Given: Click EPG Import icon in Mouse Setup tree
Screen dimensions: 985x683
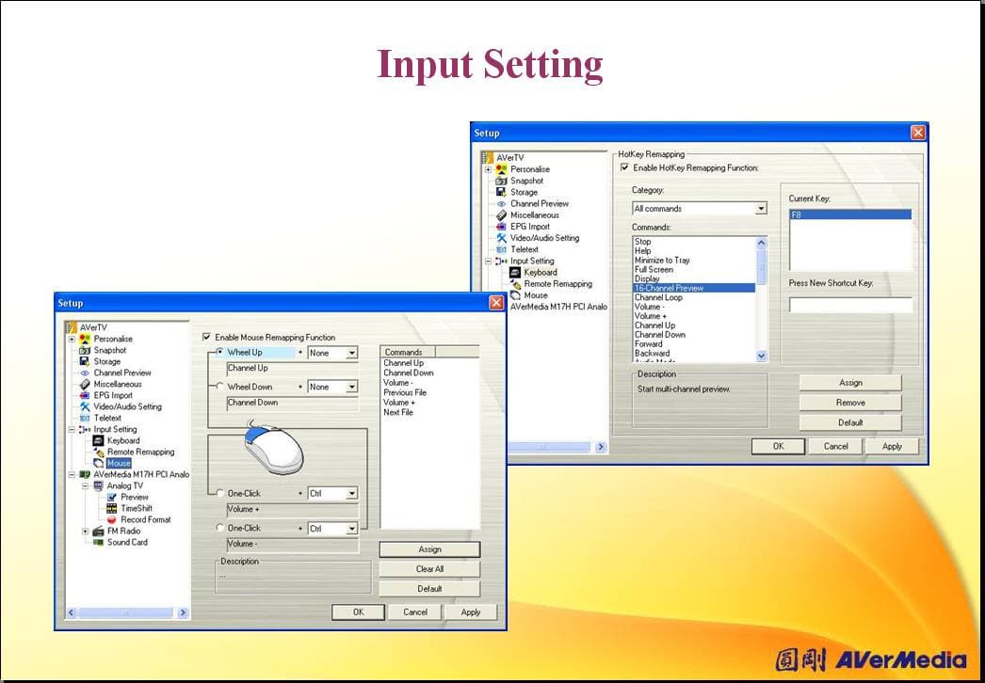Looking at the screenshot, I should (85, 395).
